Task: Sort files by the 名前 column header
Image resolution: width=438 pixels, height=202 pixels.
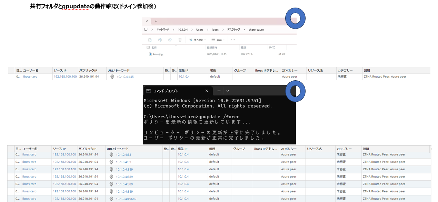Action: tap(155, 48)
